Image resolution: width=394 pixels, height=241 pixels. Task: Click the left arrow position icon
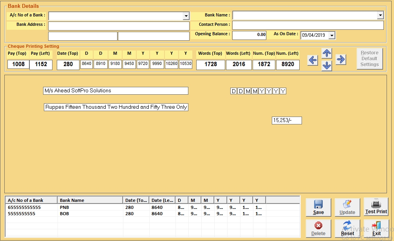(313, 60)
